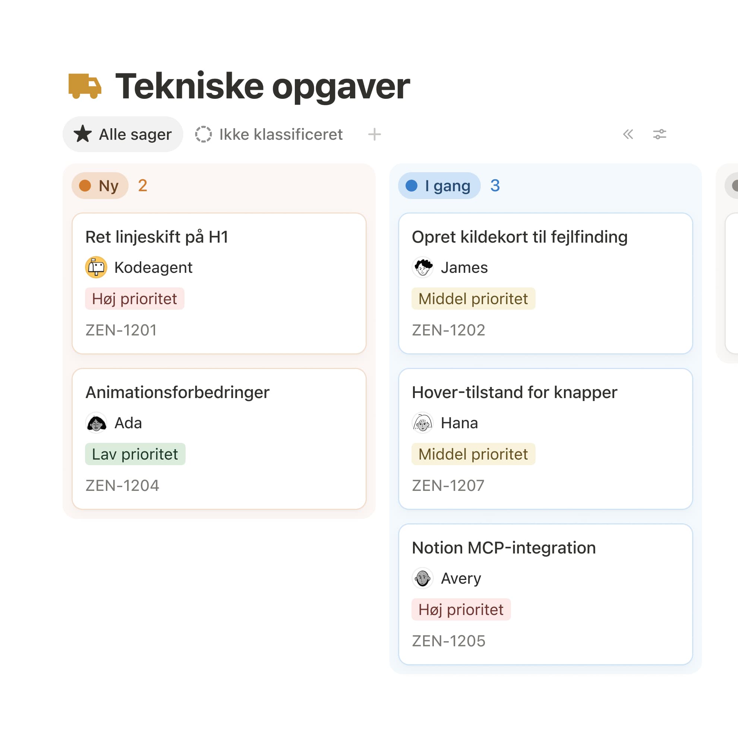Click Middel prioritet tag on ZEN-1207 card
The width and height of the screenshot is (738, 738).
(x=473, y=454)
